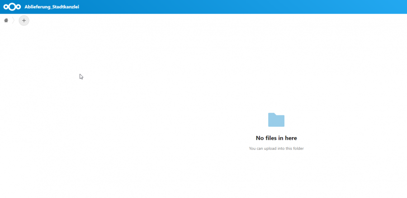Click the breadcrumb separator chevron after home
The width and height of the screenshot is (407, 198).
click(x=13, y=20)
